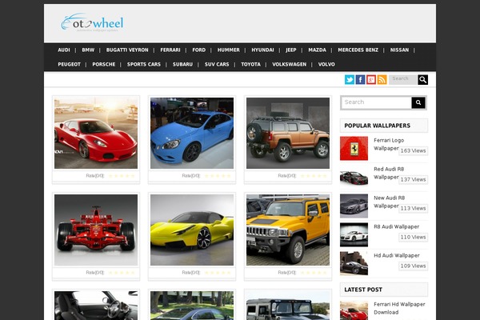Open the brown Hummer SUV wallpaper
The width and height of the screenshot is (480, 320).
coord(288,133)
